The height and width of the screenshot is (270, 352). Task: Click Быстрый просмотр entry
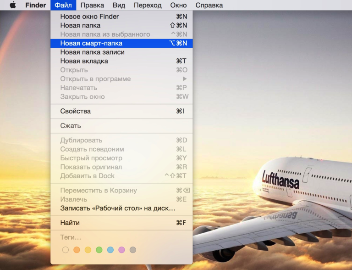tap(121, 158)
